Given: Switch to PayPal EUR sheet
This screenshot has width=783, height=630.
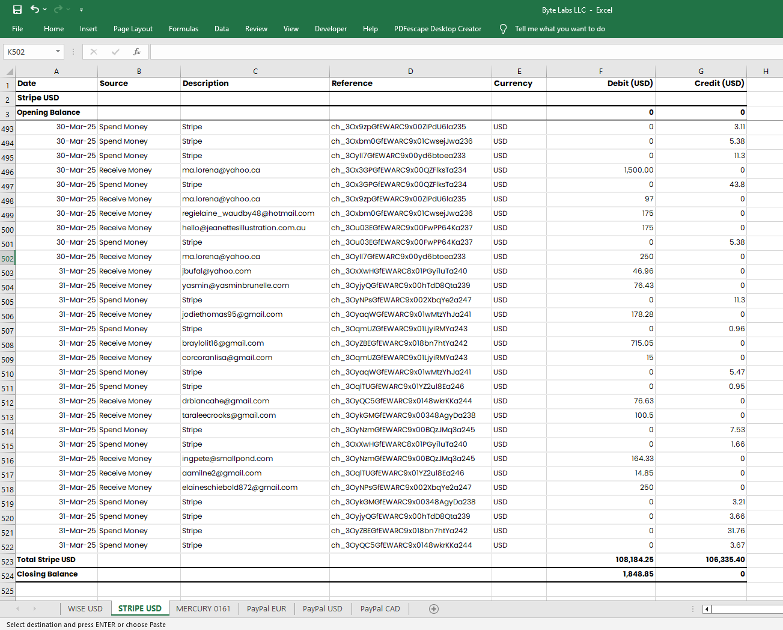Looking at the screenshot, I should coord(266,609).
